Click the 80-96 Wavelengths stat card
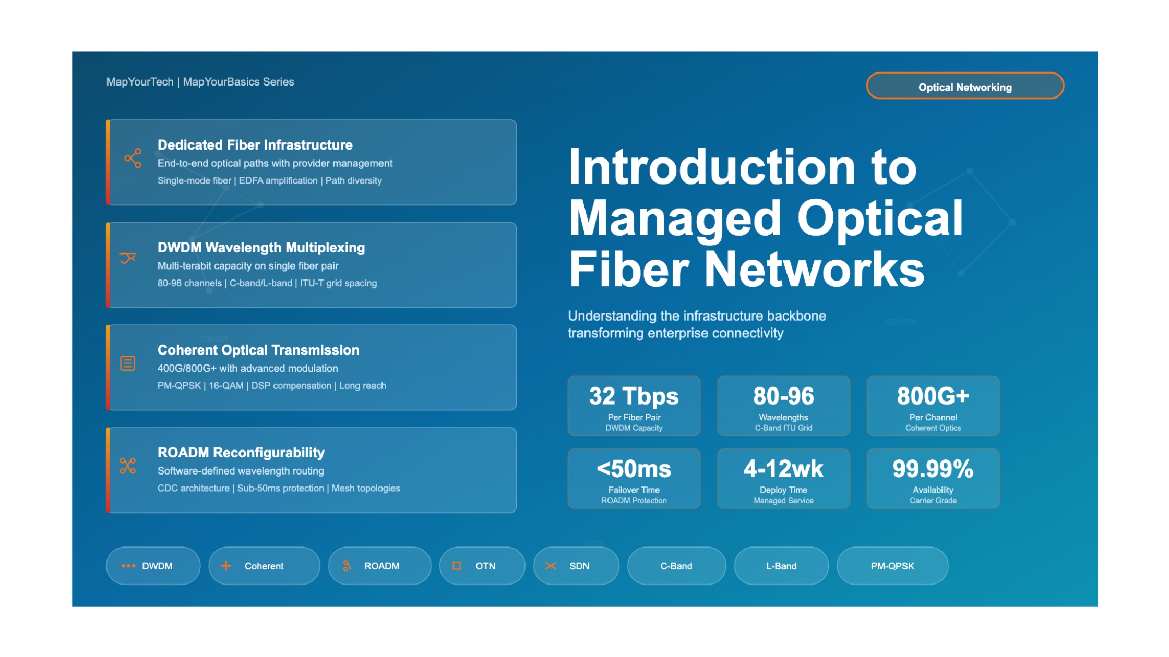1169x657 pixels. 783,406
